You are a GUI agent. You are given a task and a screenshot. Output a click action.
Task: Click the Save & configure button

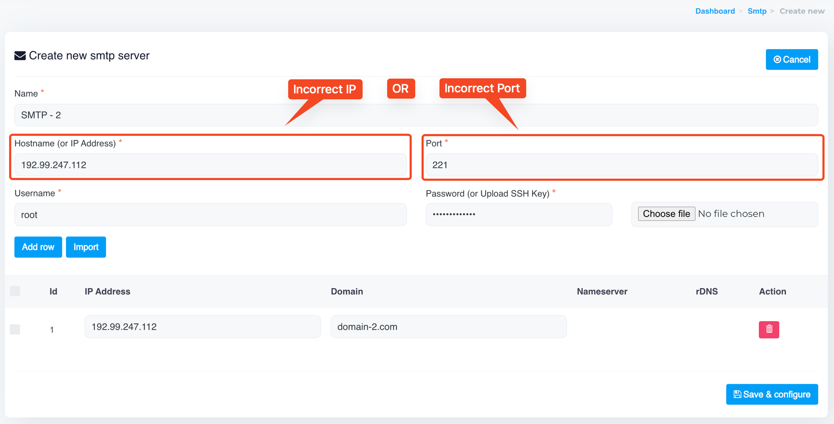point(771,394)
